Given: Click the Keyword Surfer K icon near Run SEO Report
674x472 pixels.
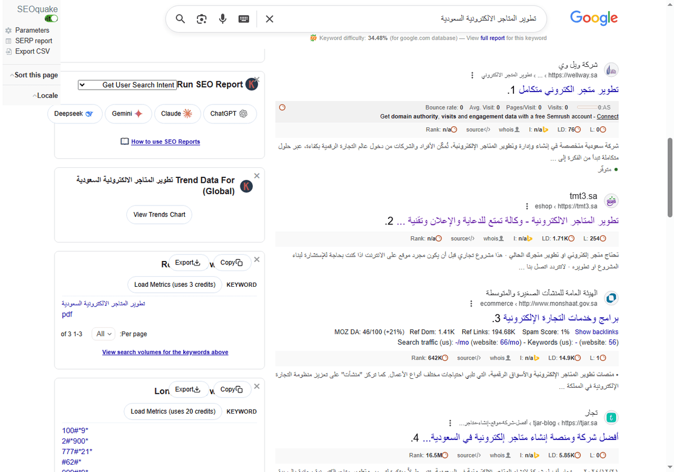Looking at the screenshot, I should pyautogui.click(x=251, y=84).
